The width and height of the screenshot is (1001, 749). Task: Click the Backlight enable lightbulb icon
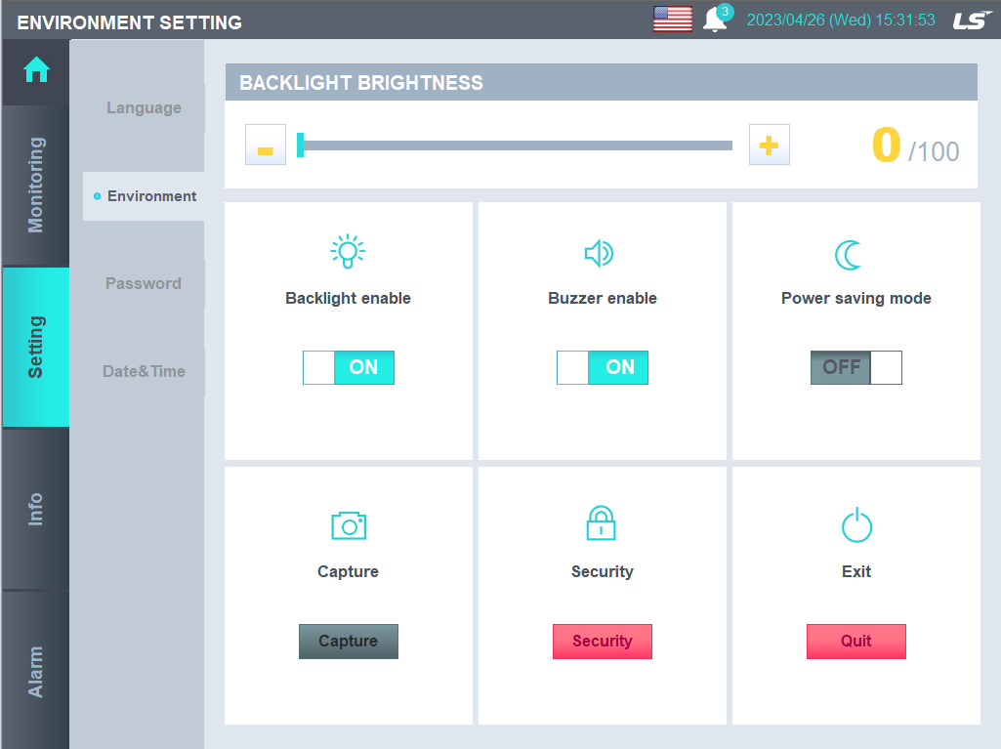pos(348,252)
